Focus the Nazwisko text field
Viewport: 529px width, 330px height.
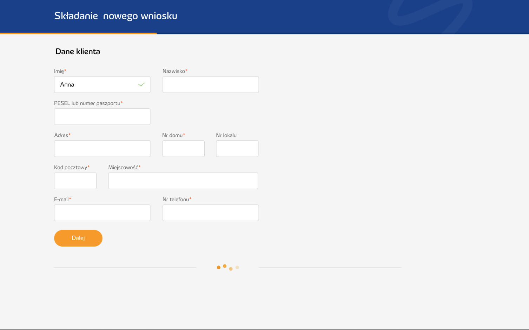click(211, 85)
